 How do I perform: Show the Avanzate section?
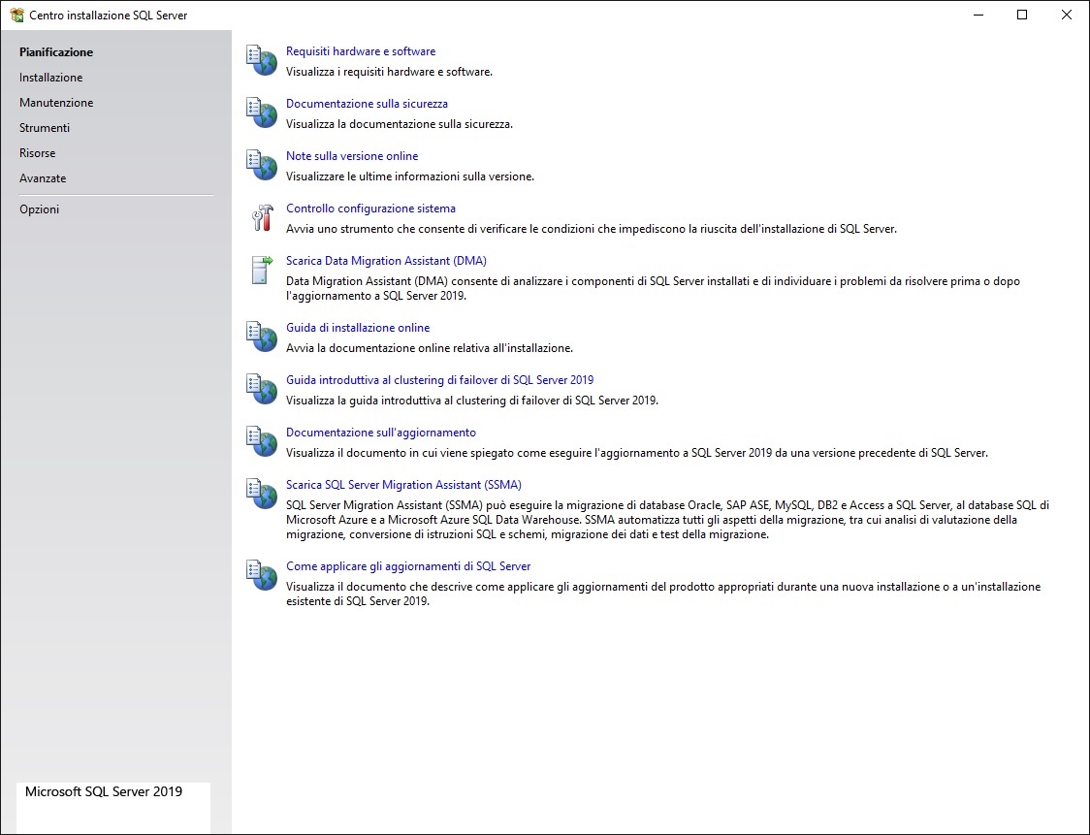43,178
